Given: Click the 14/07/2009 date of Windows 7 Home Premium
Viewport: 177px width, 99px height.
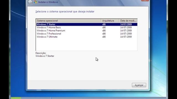Looking at the screenshot, I should (x=126, y=31).
